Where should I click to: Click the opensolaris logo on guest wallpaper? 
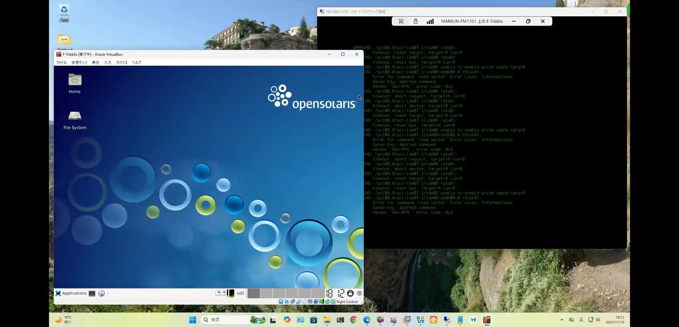(x=312, y=96)
